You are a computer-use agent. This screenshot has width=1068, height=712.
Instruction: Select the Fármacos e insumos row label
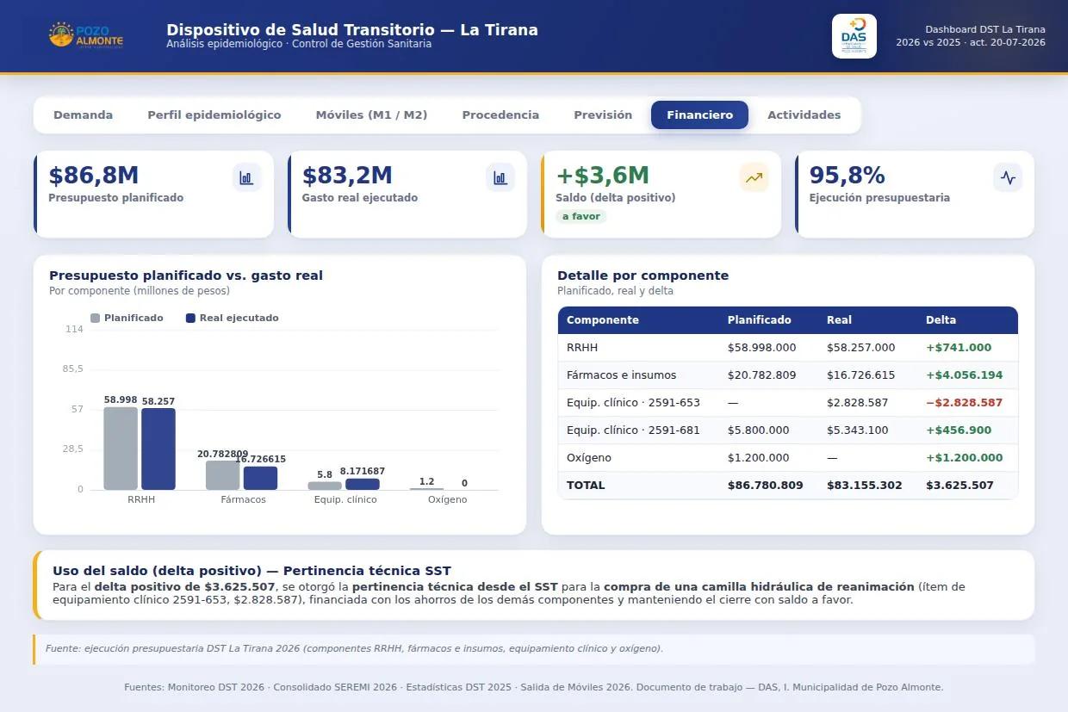[621, 375]
